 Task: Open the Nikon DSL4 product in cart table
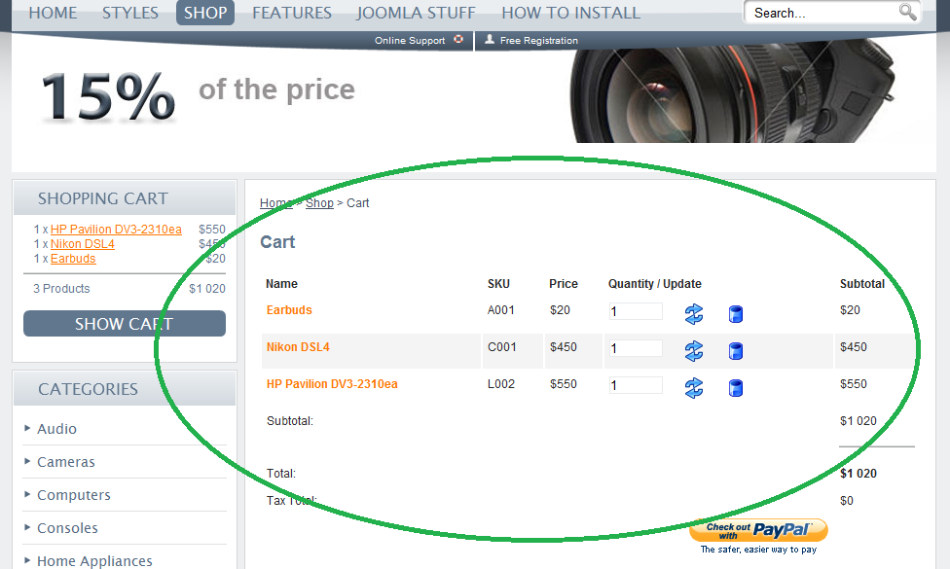coord(298,347)
